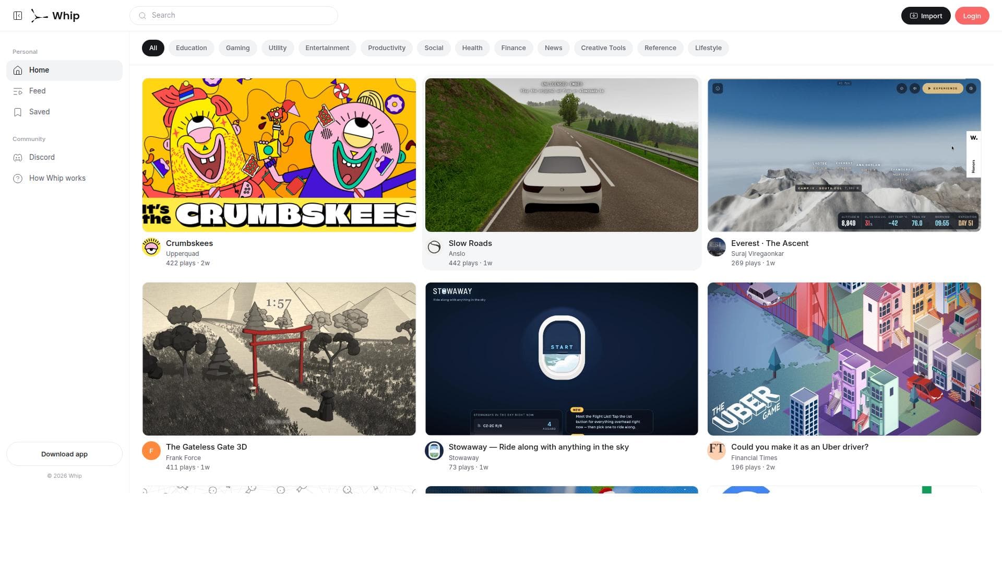Filter by Creative Tools
1002x564 pixels.
[603, 48]
